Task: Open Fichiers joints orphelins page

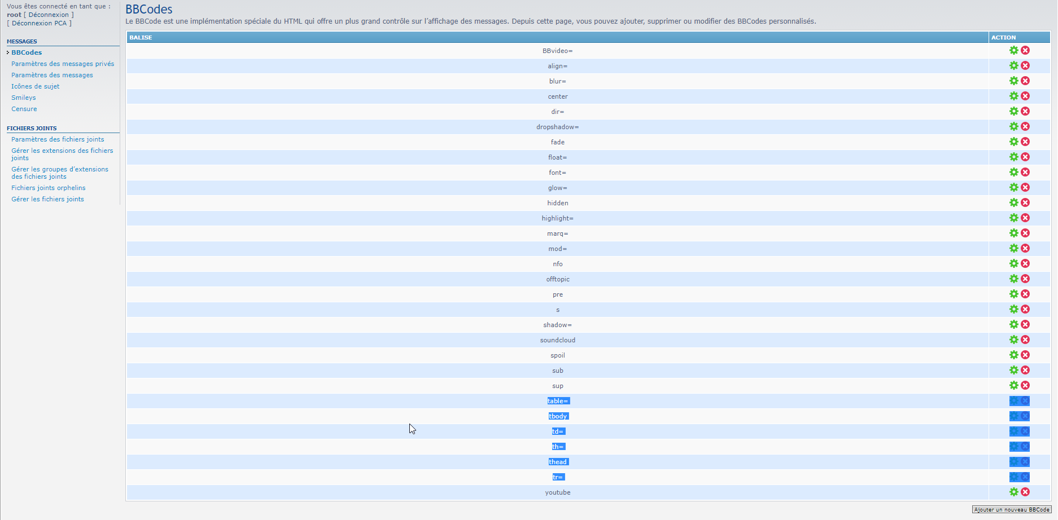Action: point(49,188)
